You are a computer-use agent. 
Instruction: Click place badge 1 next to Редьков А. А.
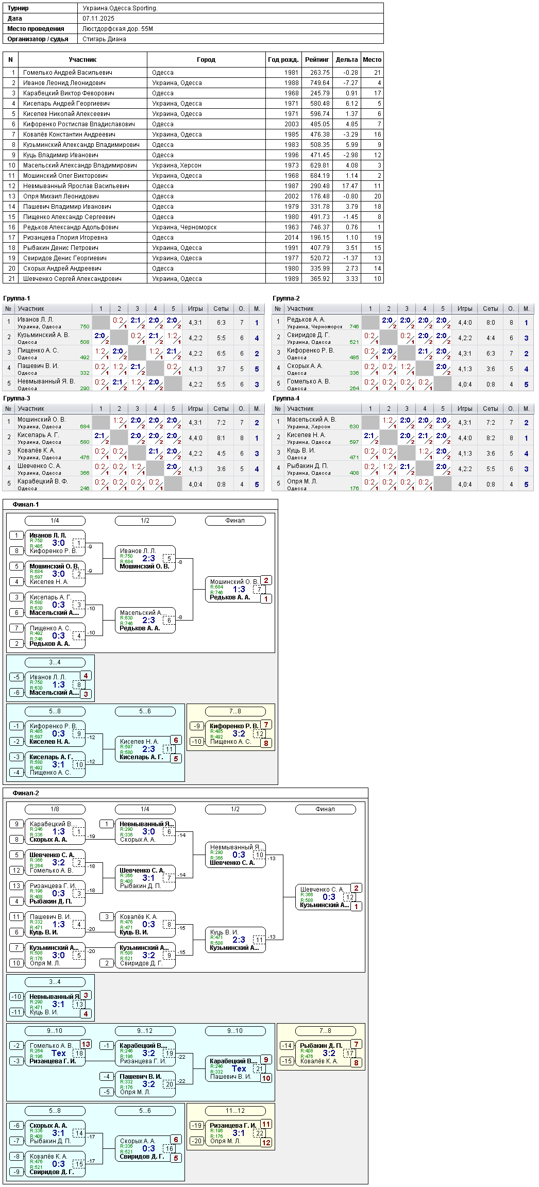tap(266, 599)
